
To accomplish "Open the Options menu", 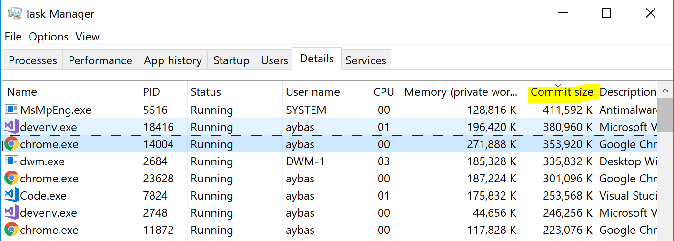I will coord(49,37).
